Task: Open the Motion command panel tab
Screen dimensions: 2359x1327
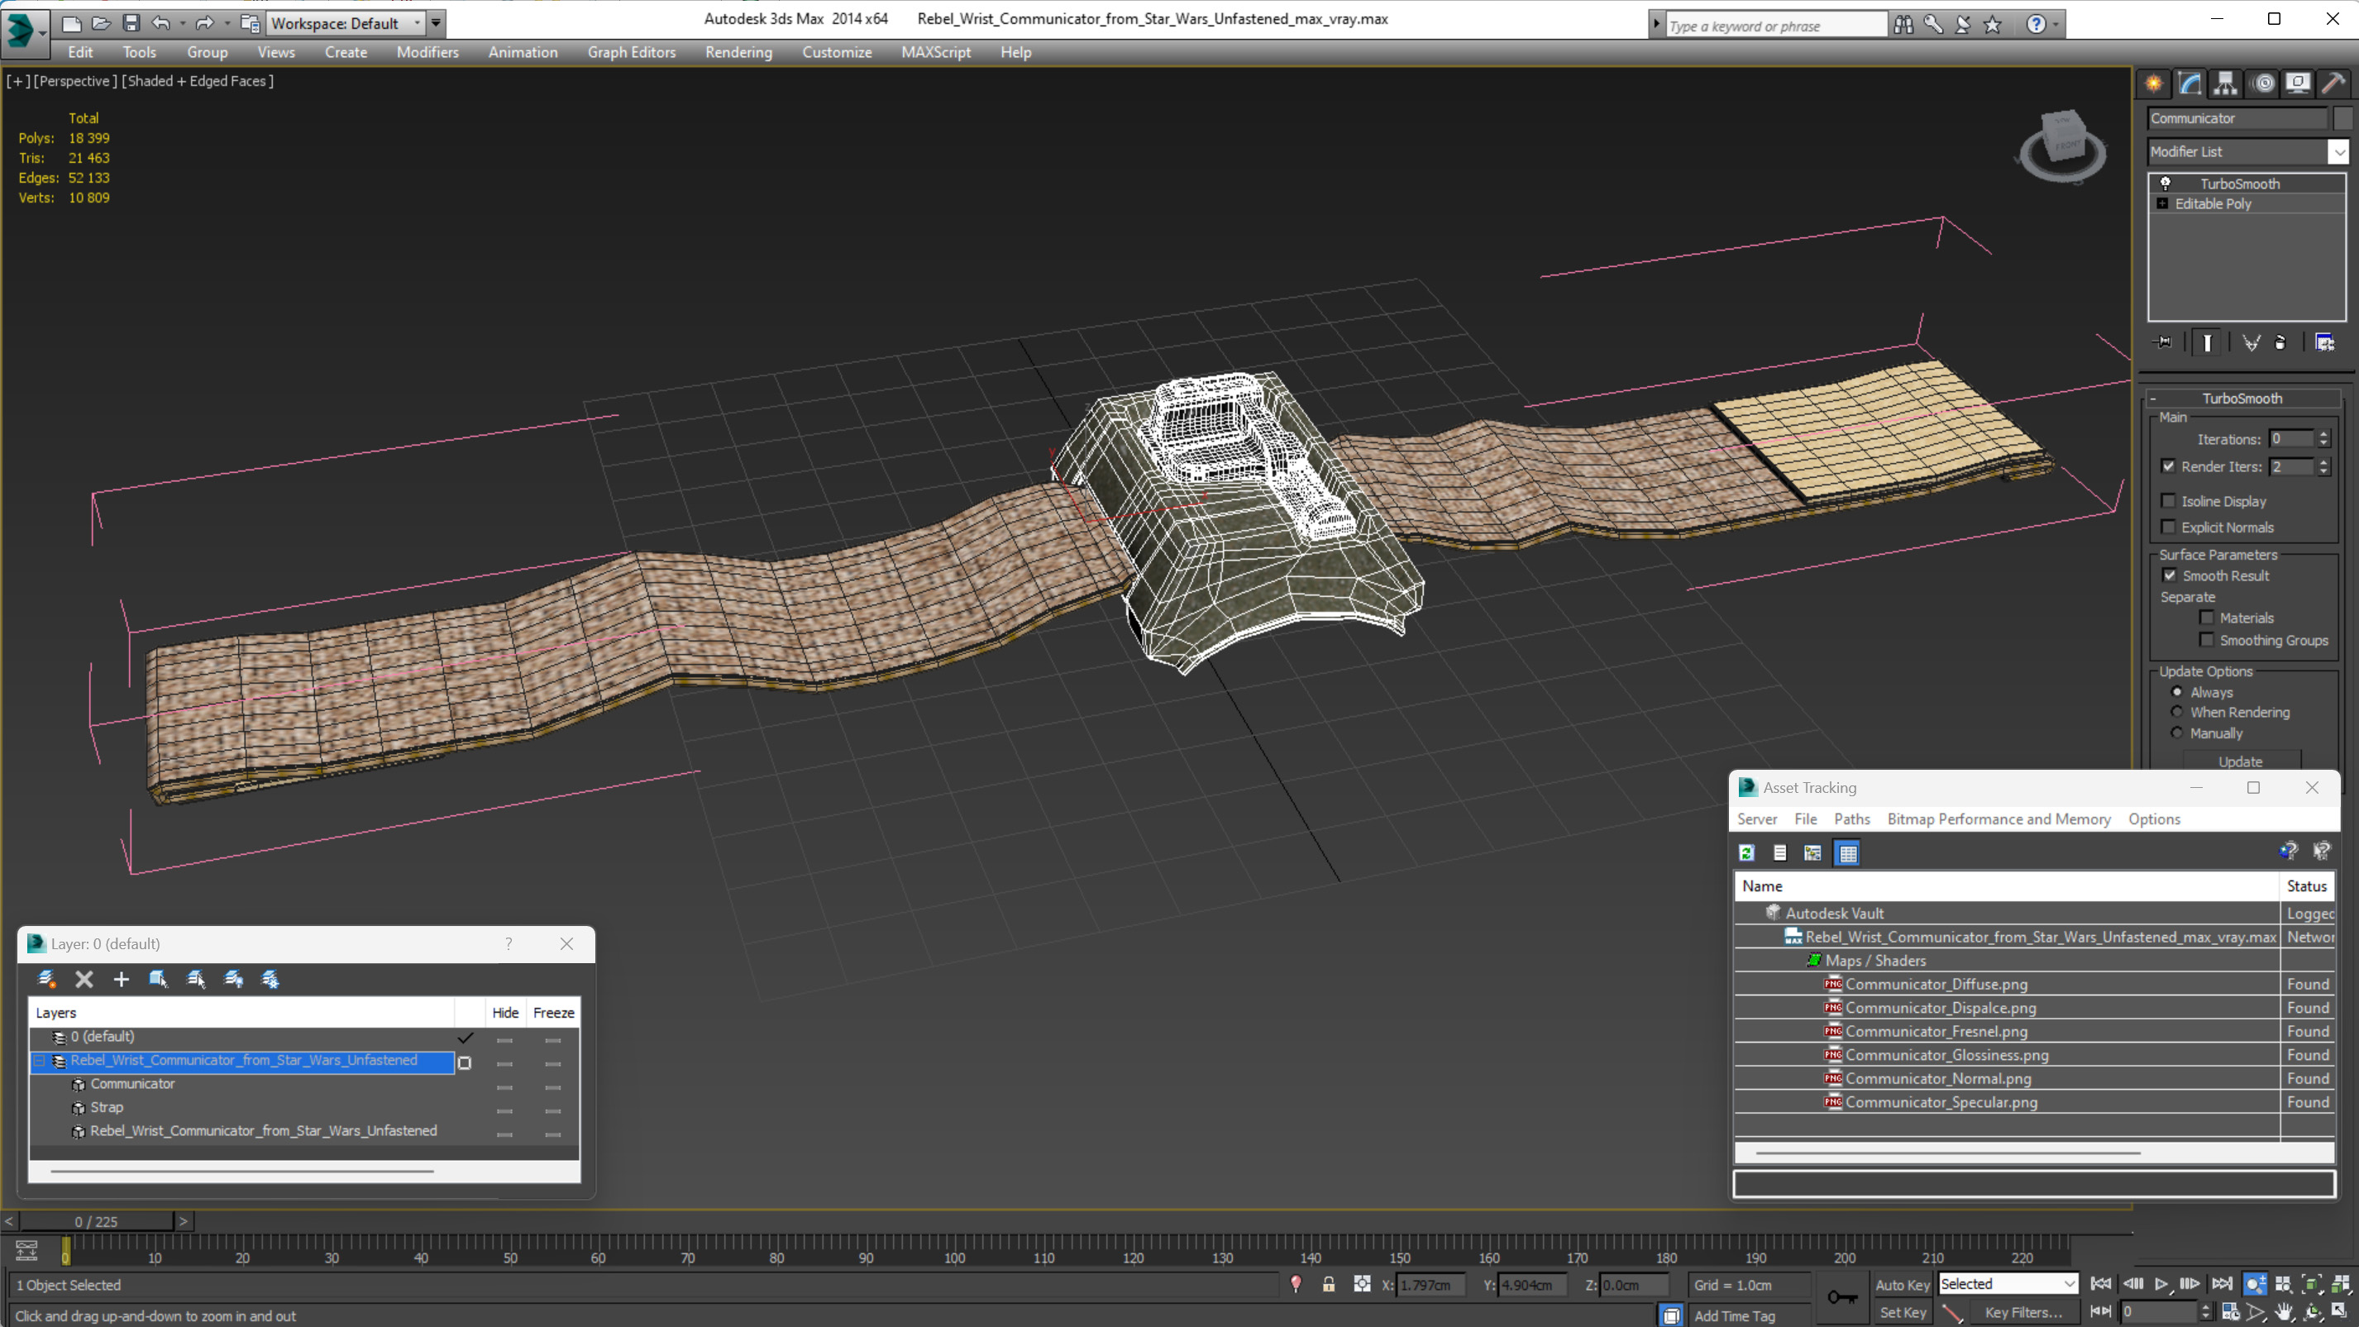Action: tap(2263, 84)
